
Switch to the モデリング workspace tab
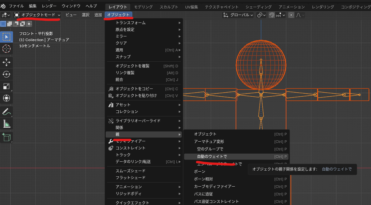[x=143, y=7]
